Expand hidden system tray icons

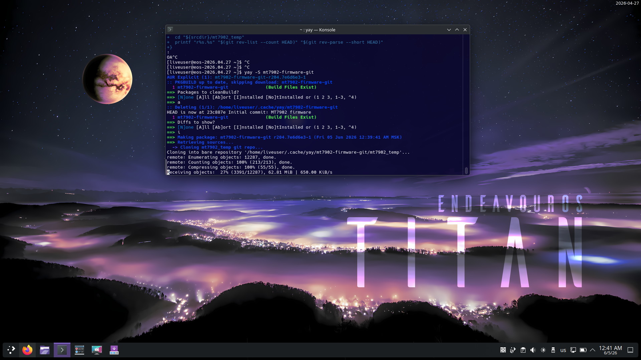(x=593, y=350)
